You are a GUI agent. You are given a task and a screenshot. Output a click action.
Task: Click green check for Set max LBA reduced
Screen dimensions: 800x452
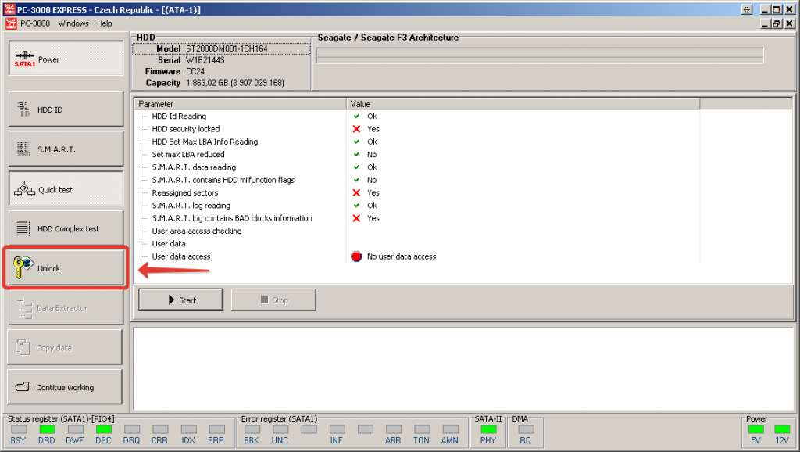356,154
